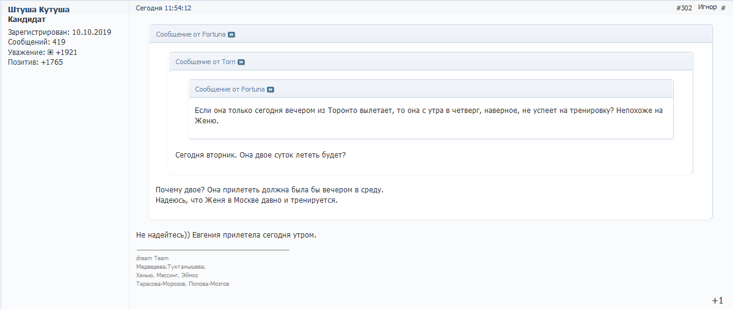Click the Игнор link in post header
The height and width of the screenshot is (309, 733).
coord(707,7)
